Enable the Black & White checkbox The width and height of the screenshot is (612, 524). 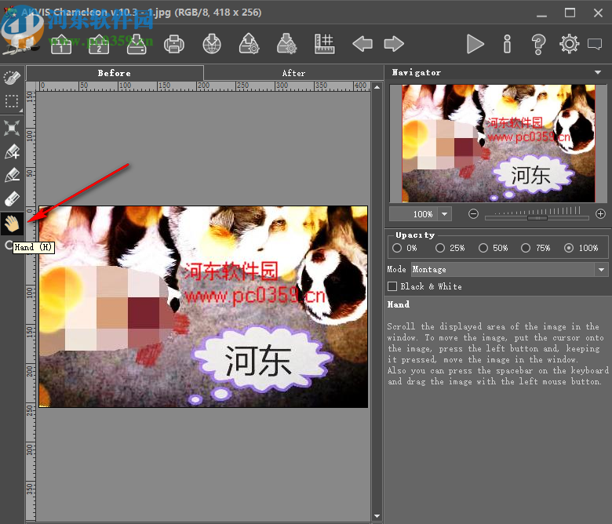pyautogui.click(x=392, y=286)
